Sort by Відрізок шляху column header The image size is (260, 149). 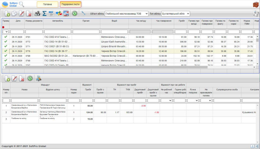53,90
